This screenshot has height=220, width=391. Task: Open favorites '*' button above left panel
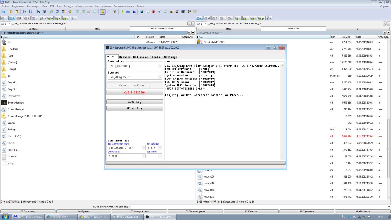click(x=189, y=33)
